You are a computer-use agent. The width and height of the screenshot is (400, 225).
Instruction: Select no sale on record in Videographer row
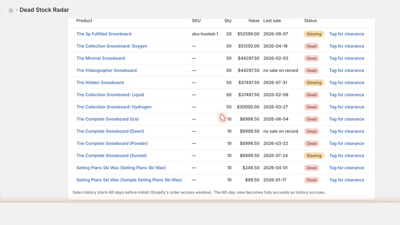click(280, 70)
